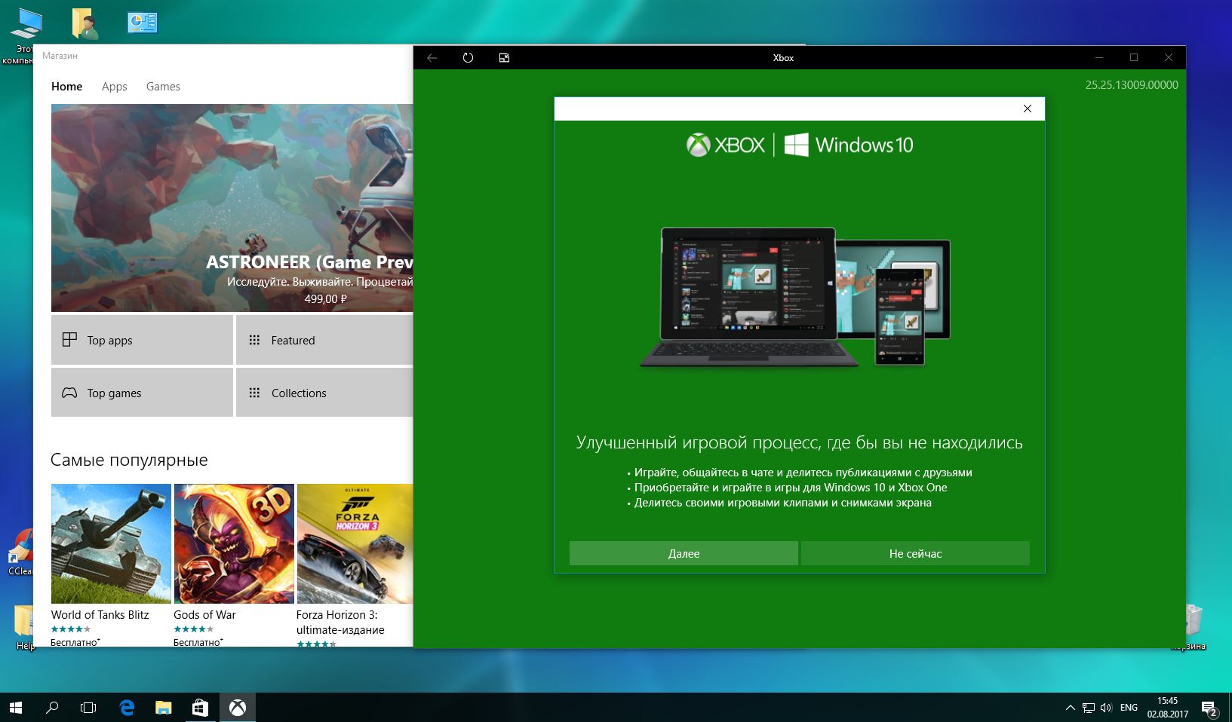Click the Windows 10 logo in dialog

(849, 145)
